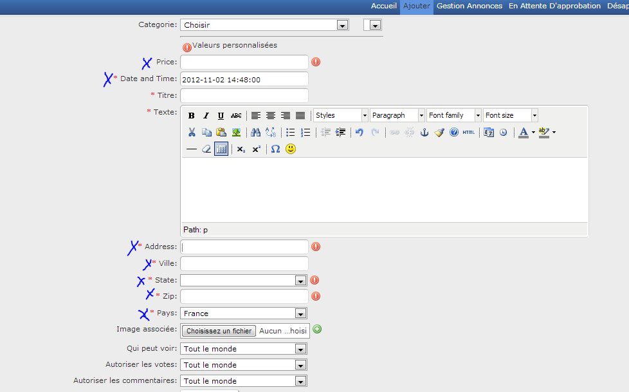Viewport: 629px width, 392px height.
Task: Insert a special character with the Omega icon
Action: tap(275, 149)
